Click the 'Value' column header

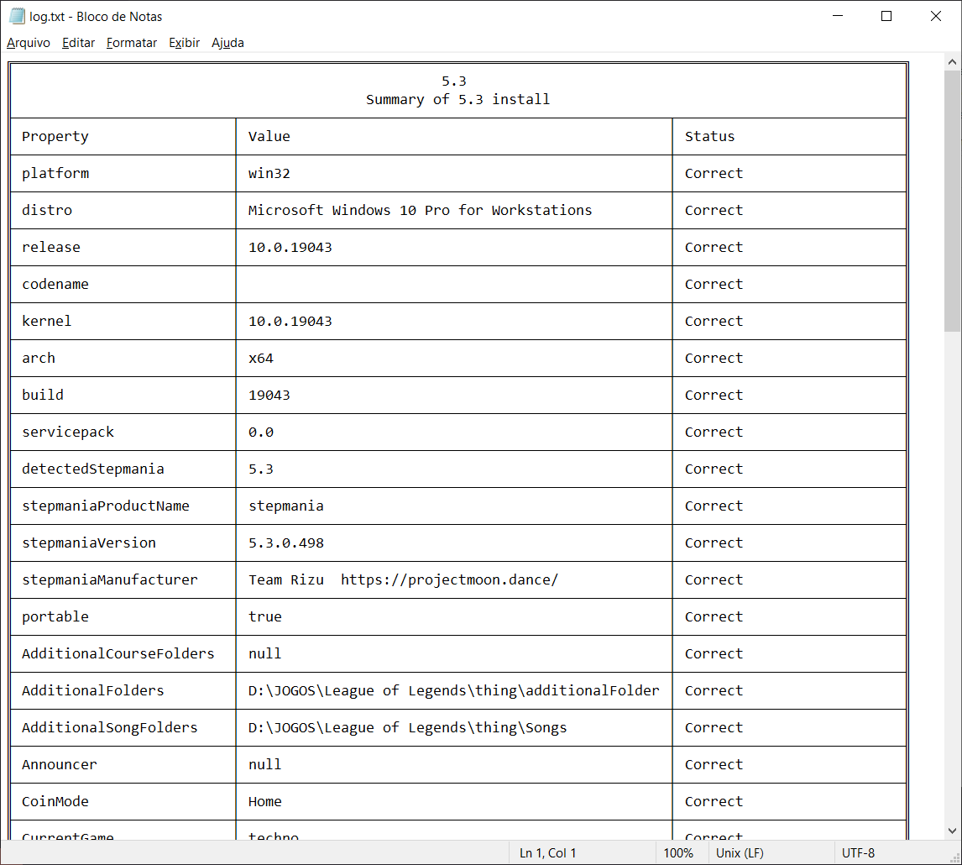click(x=269, y=136)
